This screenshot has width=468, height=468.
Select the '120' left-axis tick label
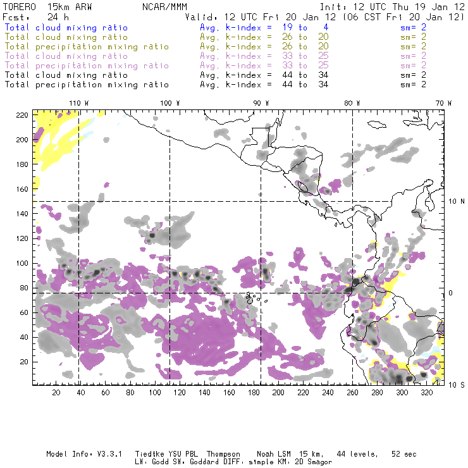[22, 238]
